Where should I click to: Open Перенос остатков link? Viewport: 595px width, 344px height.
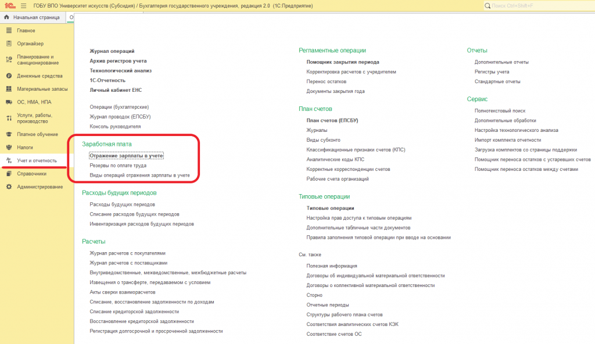[x=327, y=81]
